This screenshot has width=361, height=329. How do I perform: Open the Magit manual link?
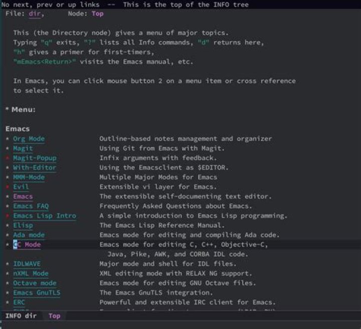pyautogui.click(x=23, y=148)
